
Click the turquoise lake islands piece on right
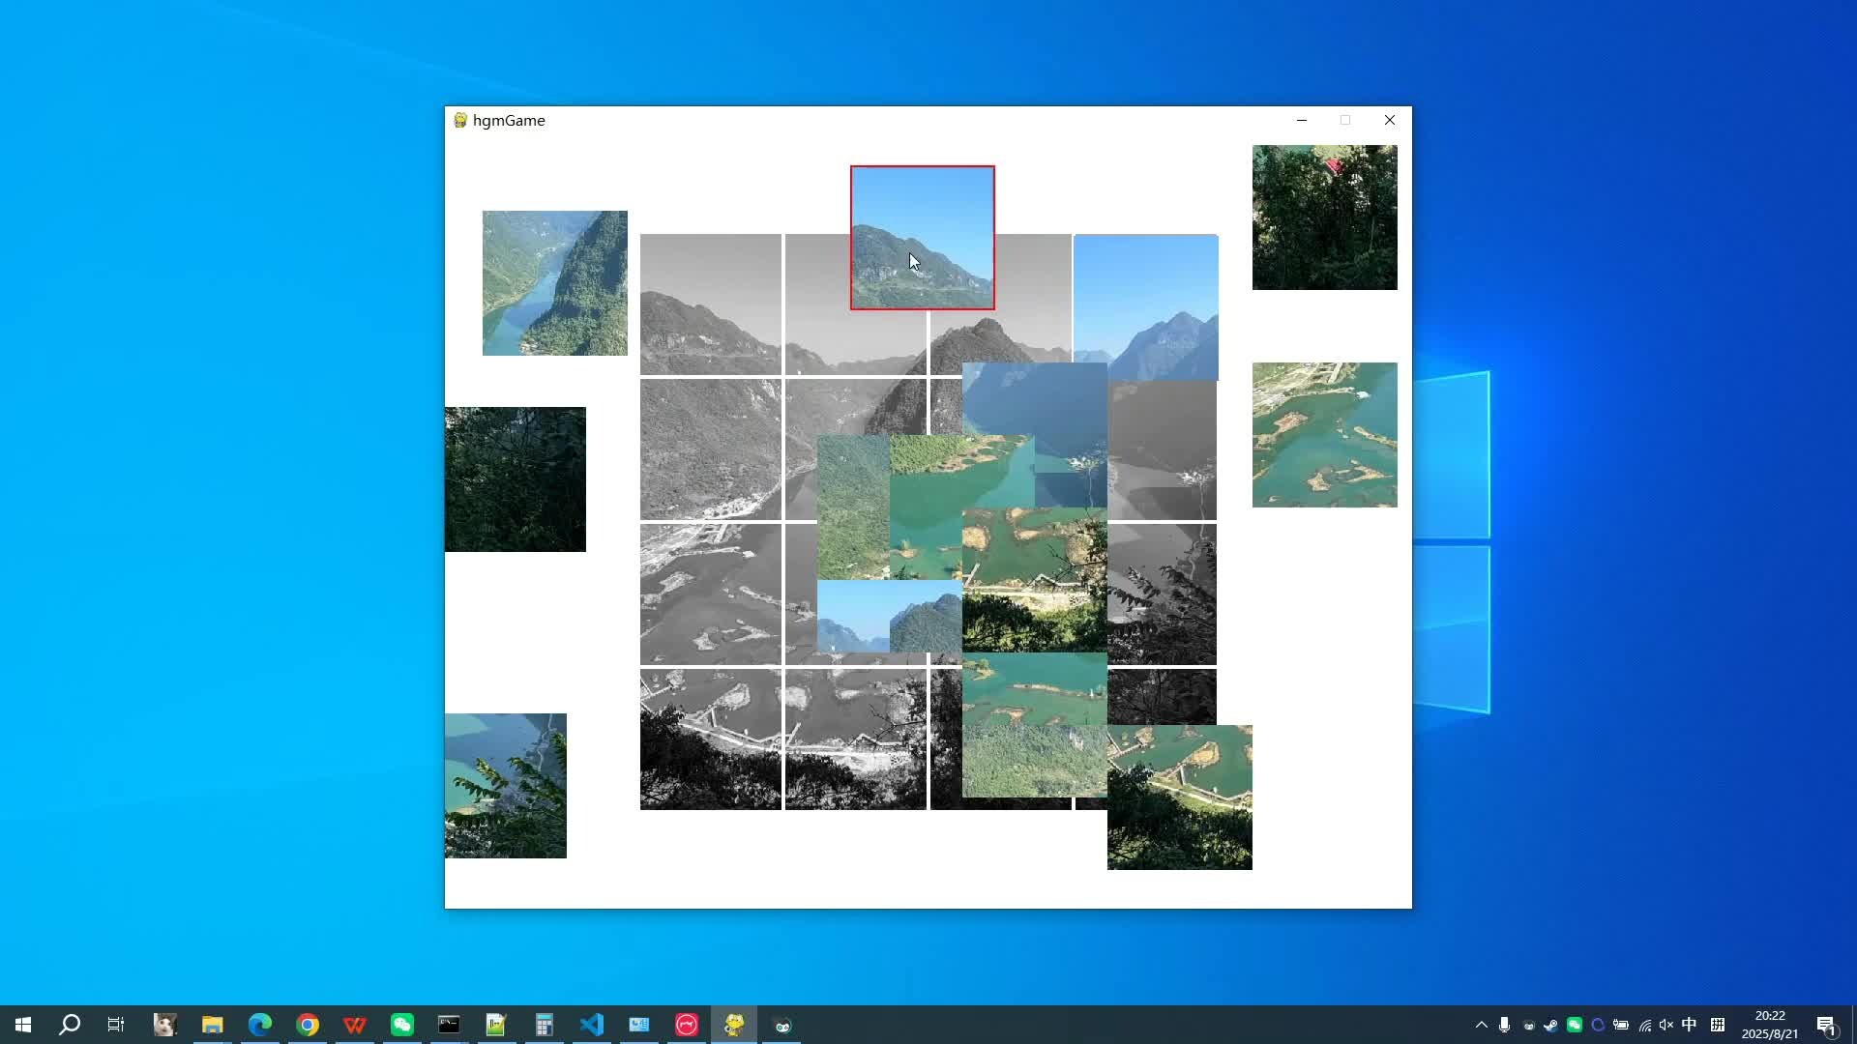(1324, 435)
